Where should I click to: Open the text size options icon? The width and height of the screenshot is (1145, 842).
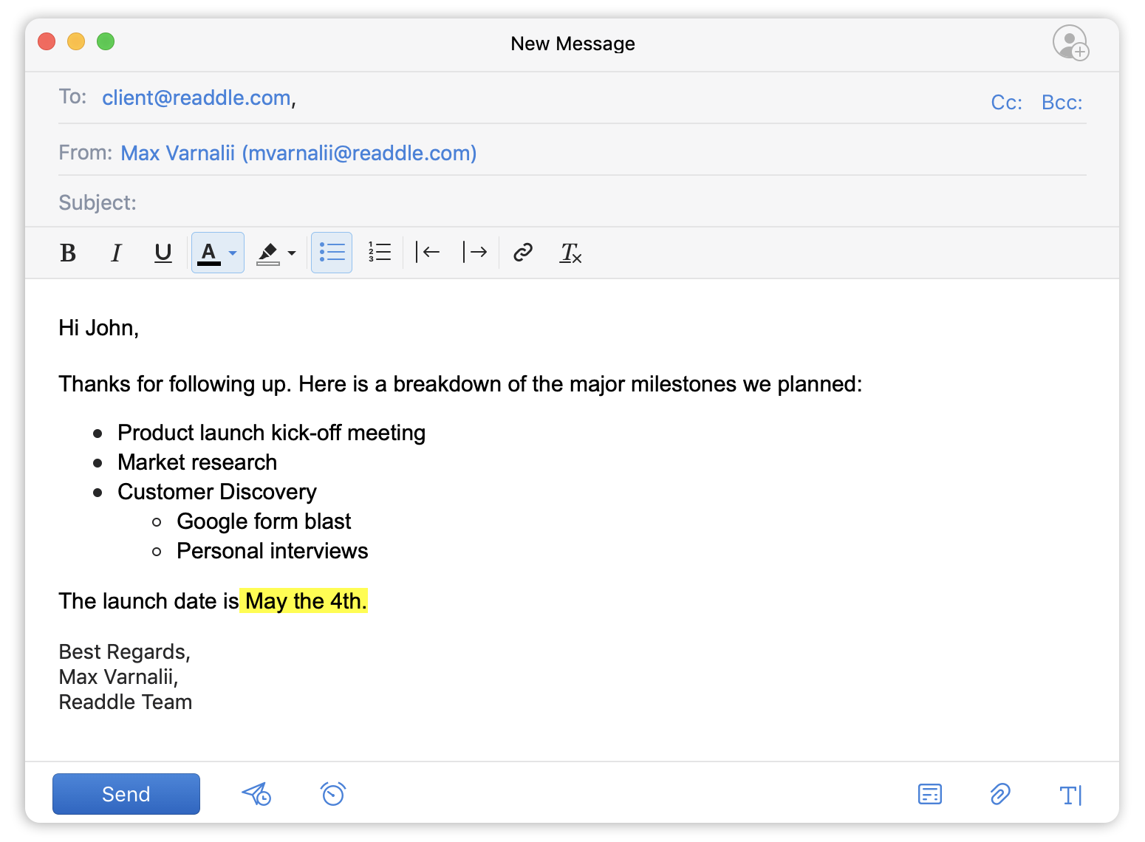[1070, 795]
